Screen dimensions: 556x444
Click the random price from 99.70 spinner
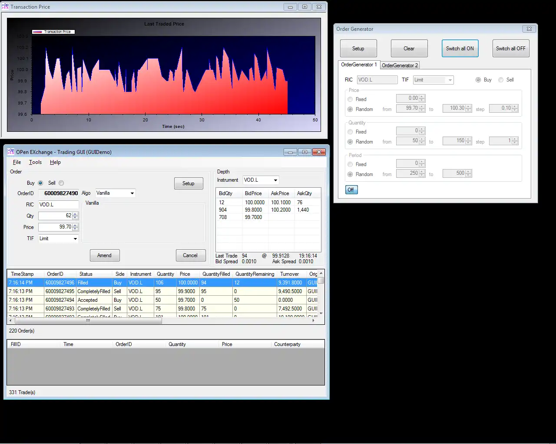pyautogui.click(x=422, y=108)
